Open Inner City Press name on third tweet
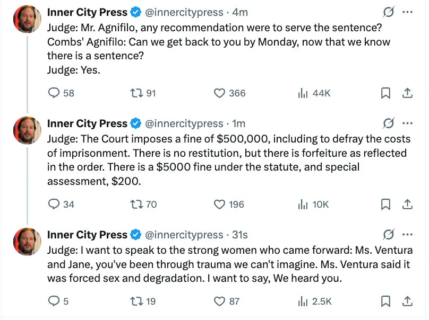 click(87, 234)
